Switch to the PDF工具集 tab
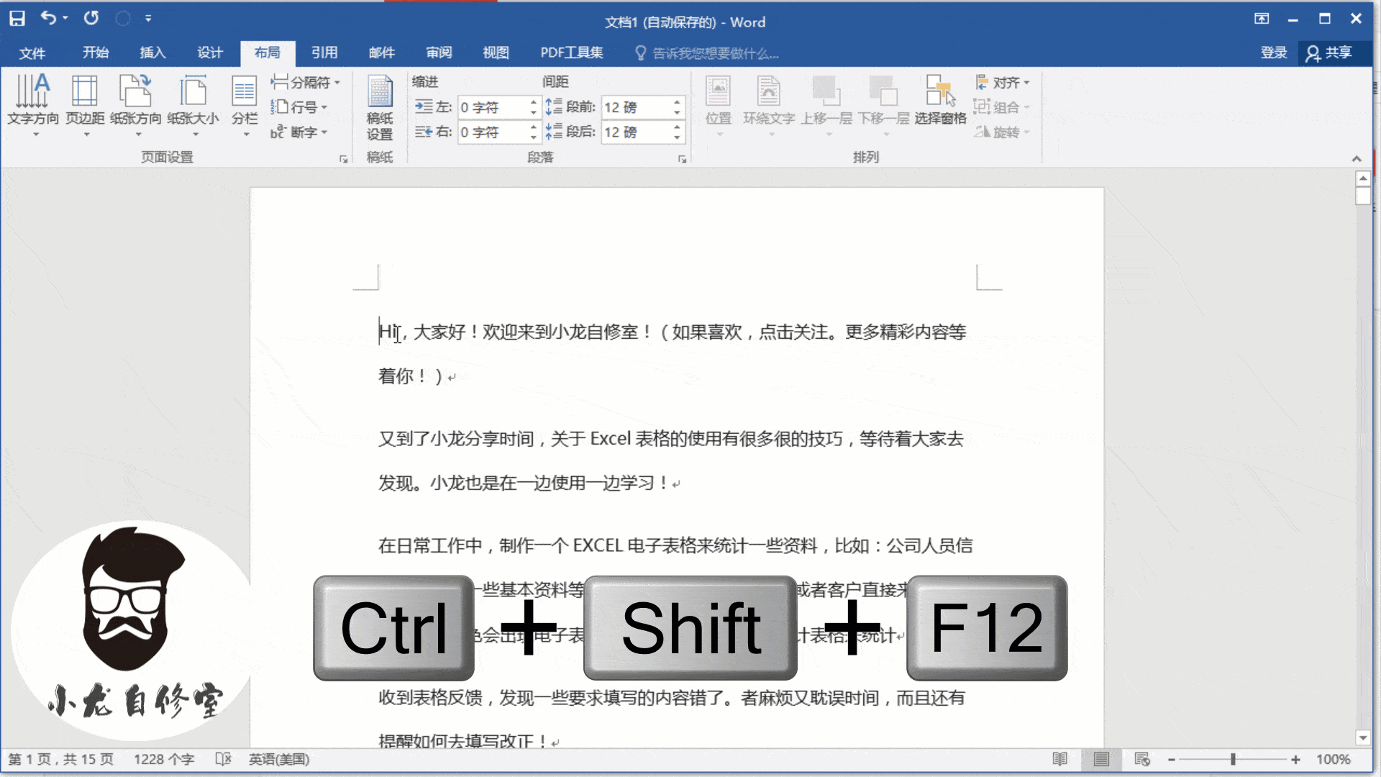Screen dimensions: 1381x777 572,53
